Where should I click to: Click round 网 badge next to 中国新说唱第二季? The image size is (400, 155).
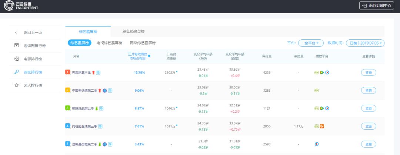pyautogui.click(x=104, y=91)
